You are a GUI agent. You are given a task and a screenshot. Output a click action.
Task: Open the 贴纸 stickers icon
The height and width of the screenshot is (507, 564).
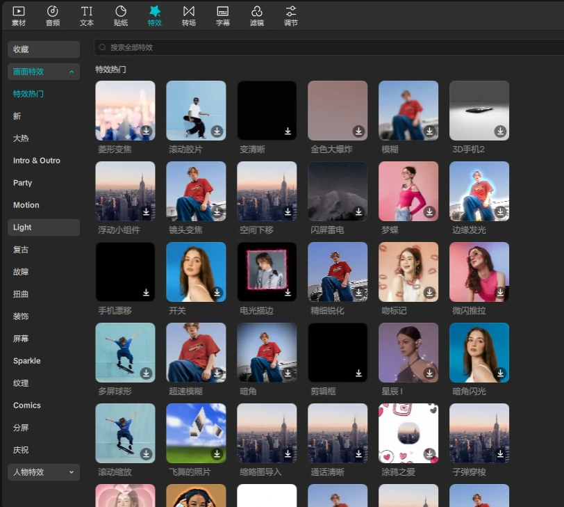pos(121,15)
